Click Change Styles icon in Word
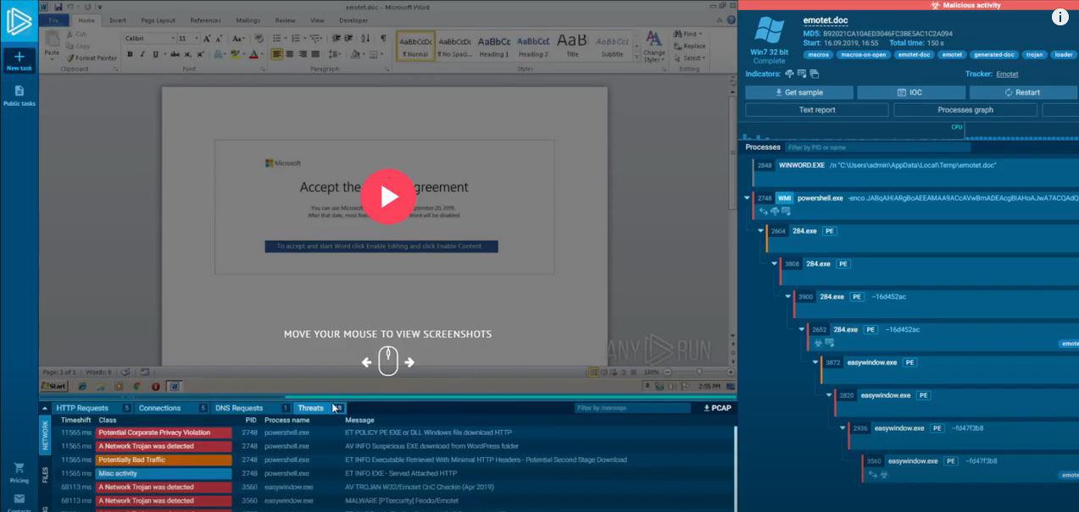 pyautogui.click(x=654, y=47)
